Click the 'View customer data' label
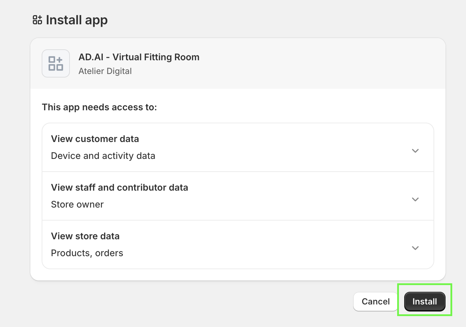Image resolution: width=466 pixels, height=327 pixels. coord(95,139)
